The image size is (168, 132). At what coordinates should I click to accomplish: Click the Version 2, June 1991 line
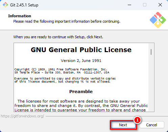81,61
